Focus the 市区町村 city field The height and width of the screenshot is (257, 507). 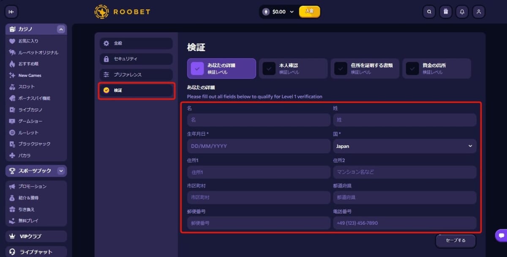(259, 197)
